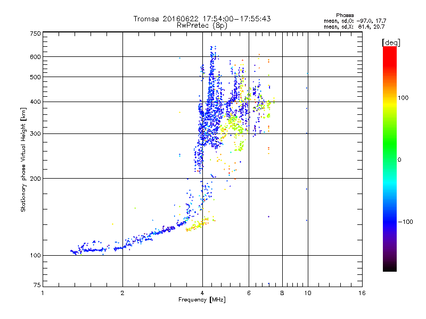Image resolution: width=426 pixels, height=319 pixels.
Task: Click the 'mean, sd,X: 81.4, 20.7' line
Action: point(354,27)
